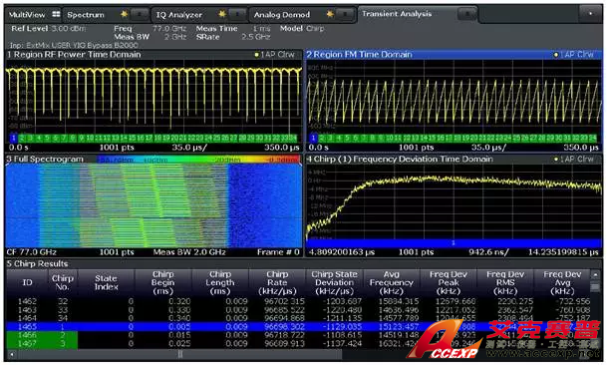Image resolution: width=607 pixels, height=365 pixels.
Task: Switch to the IQ Analyzer tab
Action: [x=179, y=15]
